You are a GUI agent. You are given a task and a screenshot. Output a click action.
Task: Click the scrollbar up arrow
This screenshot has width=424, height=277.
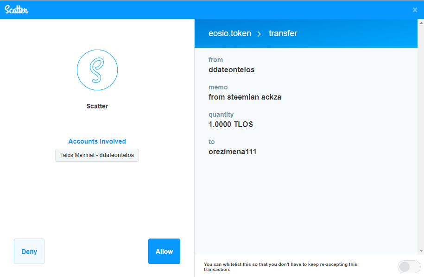[x=421, y=23]
